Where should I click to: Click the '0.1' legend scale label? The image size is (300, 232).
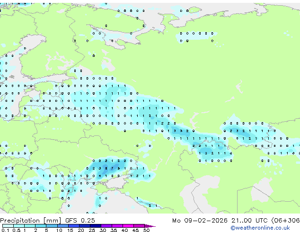5,230
